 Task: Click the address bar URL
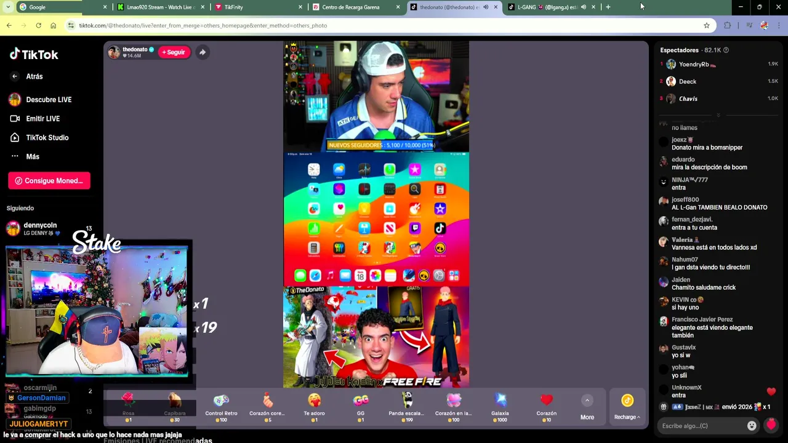[x=203, y=26]
